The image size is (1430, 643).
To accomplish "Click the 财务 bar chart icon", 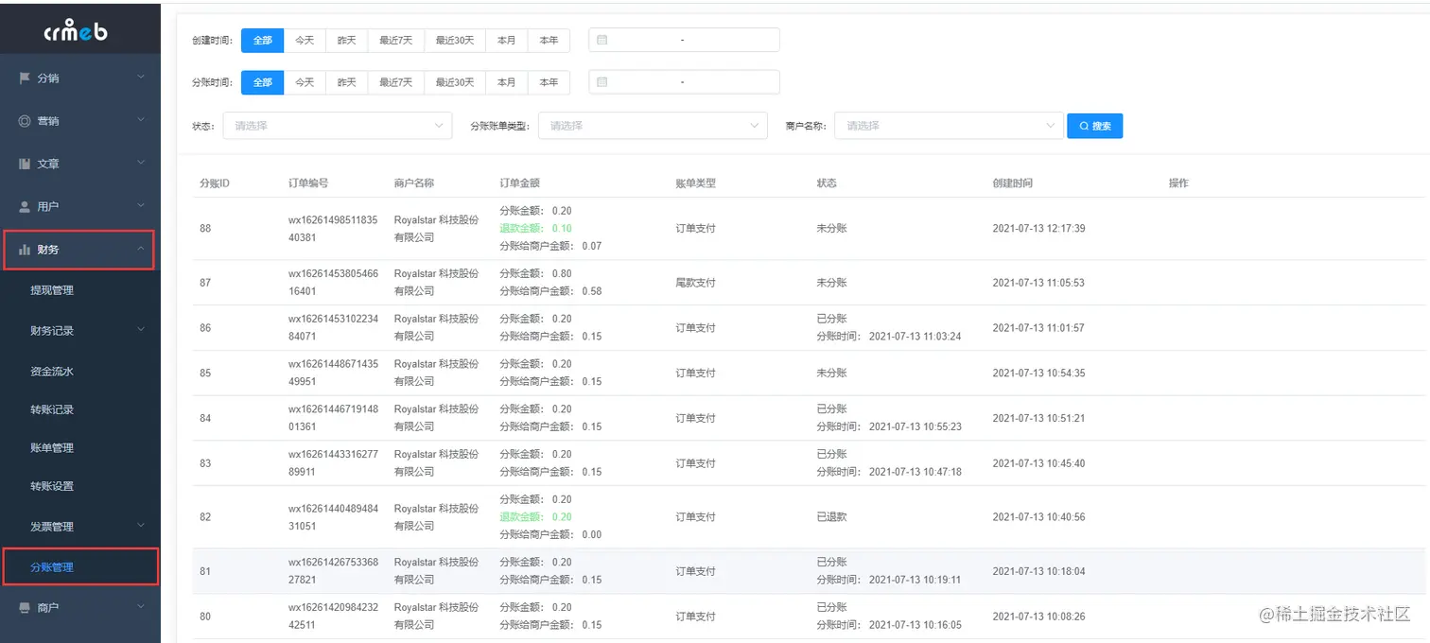I will pyautogui.click(x=25, y=250).
